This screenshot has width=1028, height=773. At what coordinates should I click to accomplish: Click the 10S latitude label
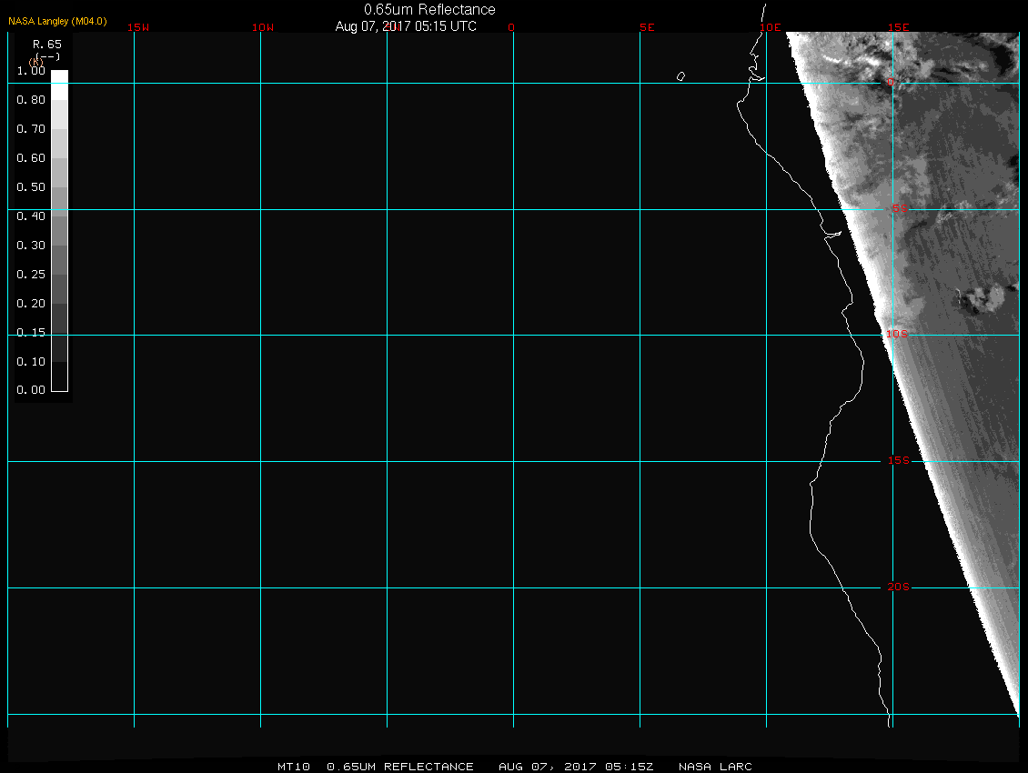[897, 335]
